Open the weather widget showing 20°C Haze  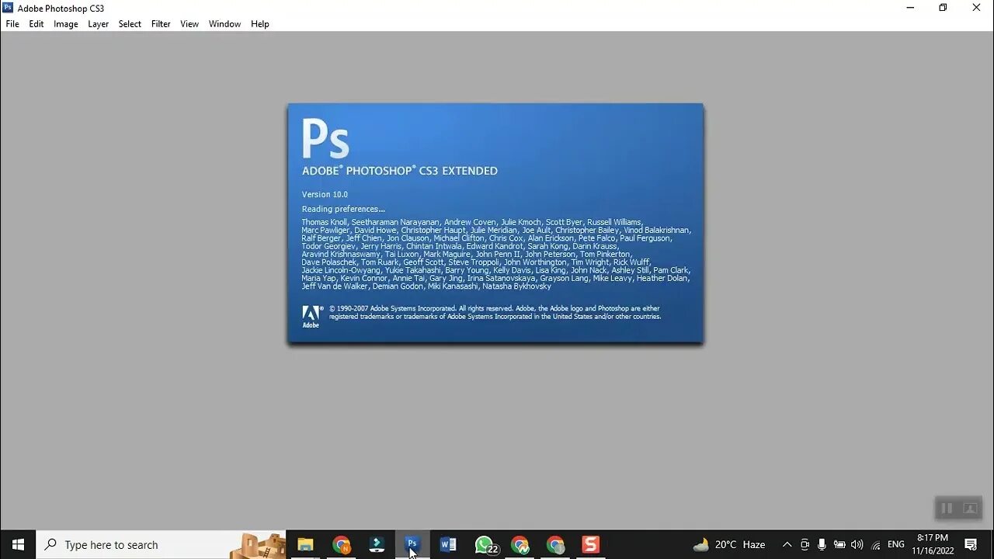pos(729,545)
